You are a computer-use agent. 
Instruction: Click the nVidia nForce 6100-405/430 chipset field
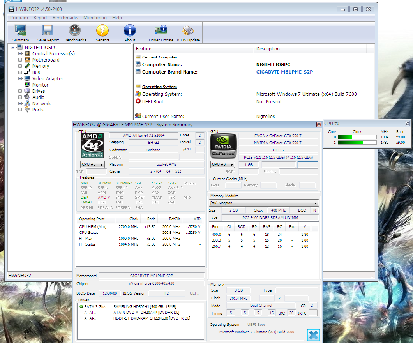click(152, 283)
